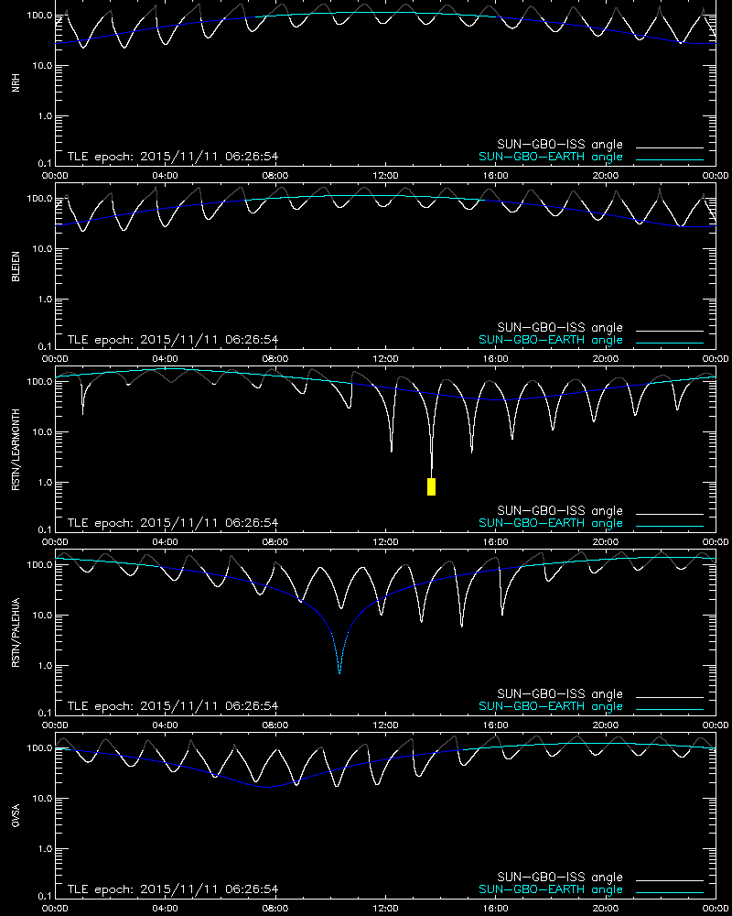732x916 pixels.
Task: Click the 08:00 tick label under RSTN/PALEHUA plot
Action: click(274, 725)
